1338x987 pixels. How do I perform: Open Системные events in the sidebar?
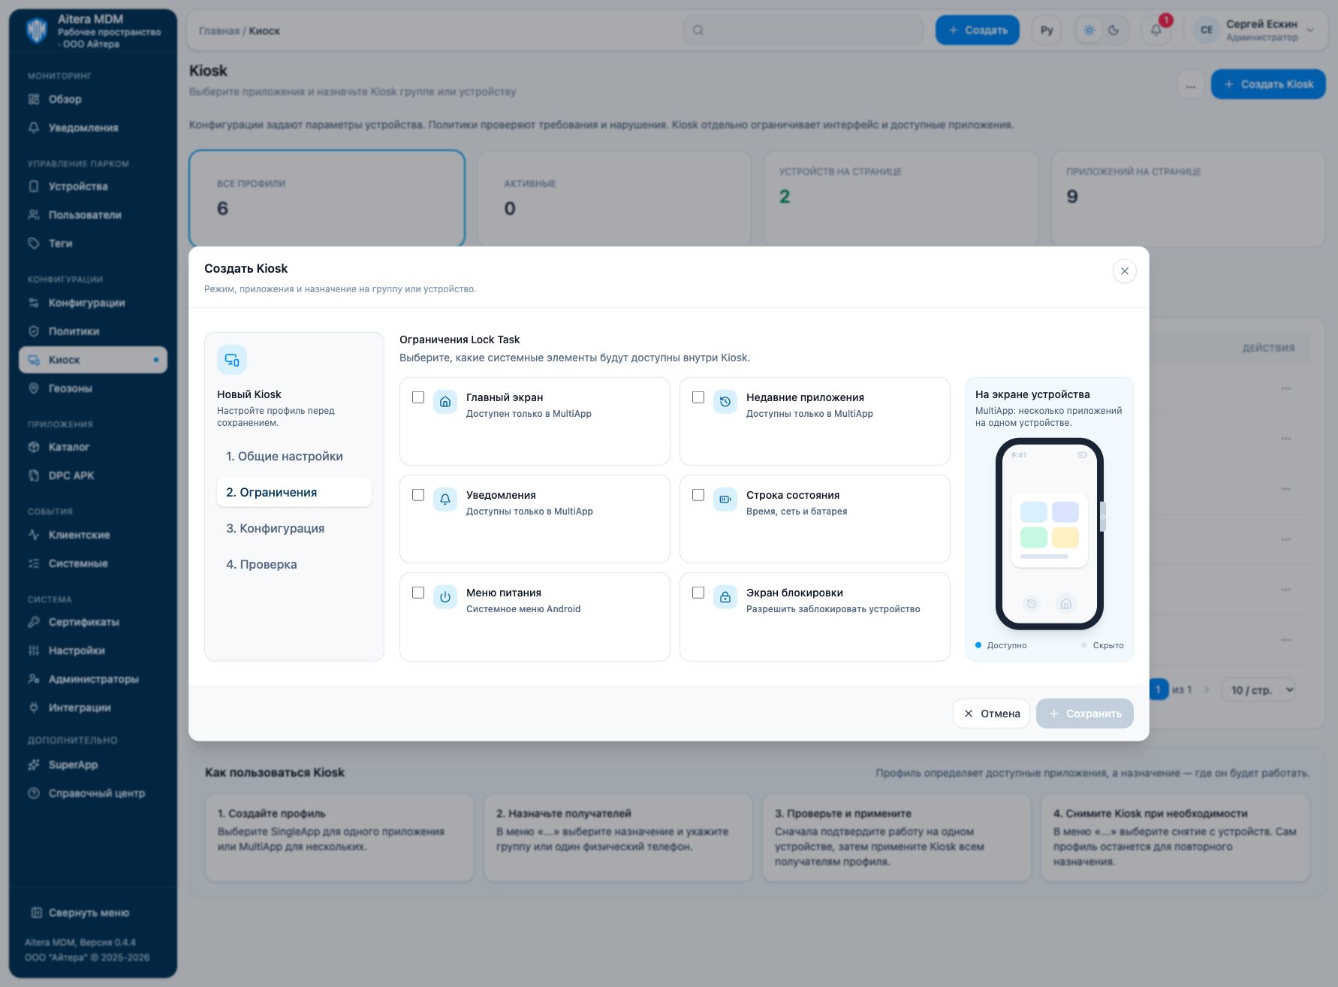pyautogui.click(x=93, y=563)
